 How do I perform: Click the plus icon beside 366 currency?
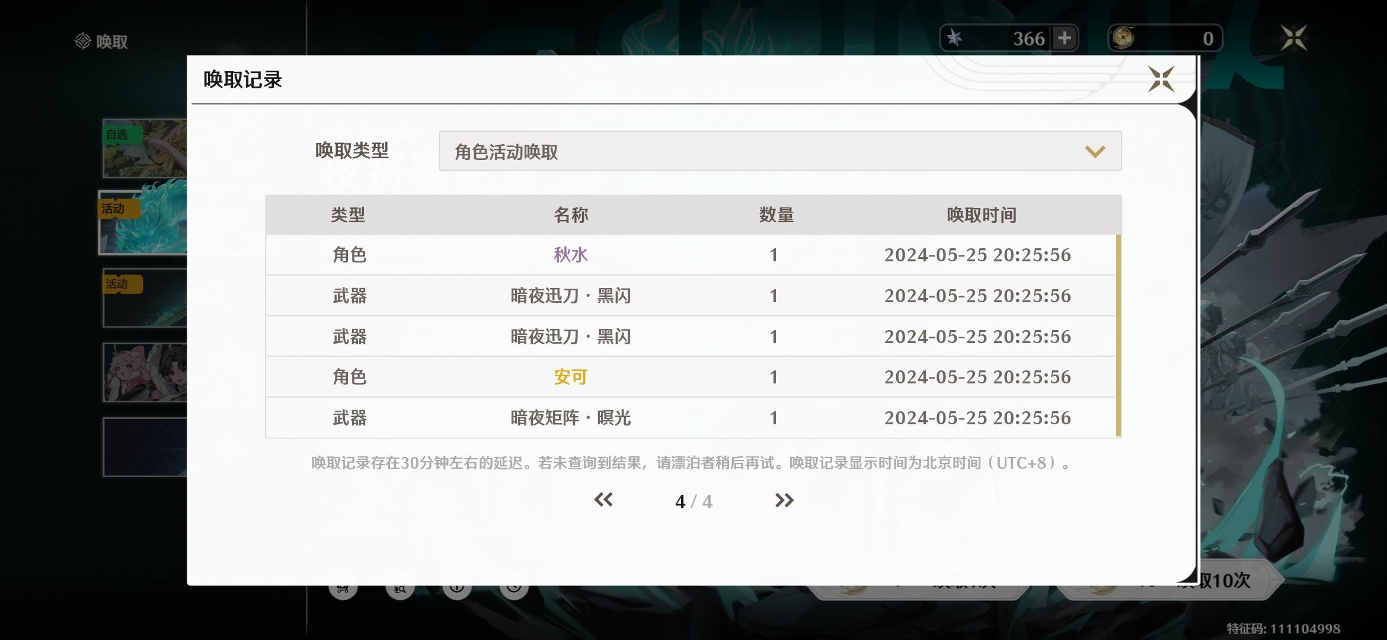tap(1065, 39)
